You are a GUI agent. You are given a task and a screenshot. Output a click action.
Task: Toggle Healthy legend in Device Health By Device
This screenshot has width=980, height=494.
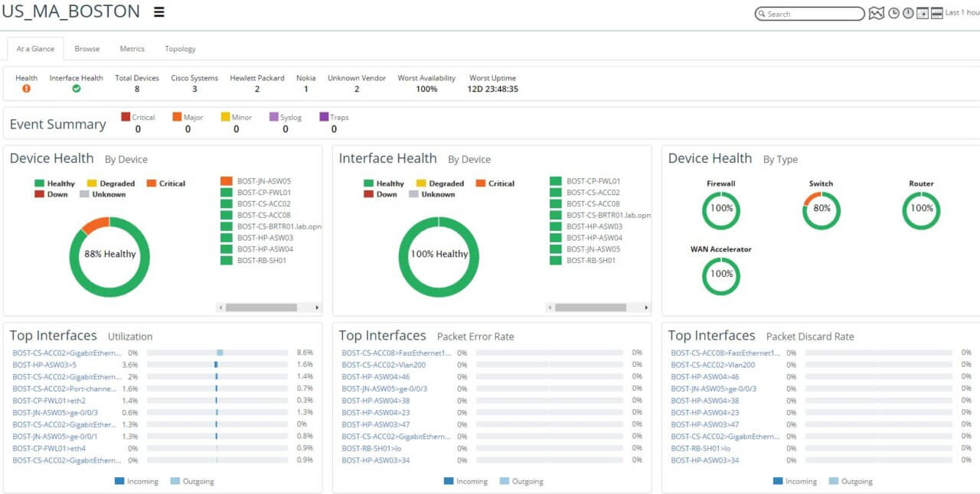[54, 184]
